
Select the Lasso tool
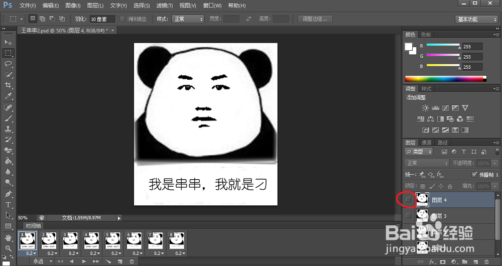pyautogui.click(x=8, y=64)
